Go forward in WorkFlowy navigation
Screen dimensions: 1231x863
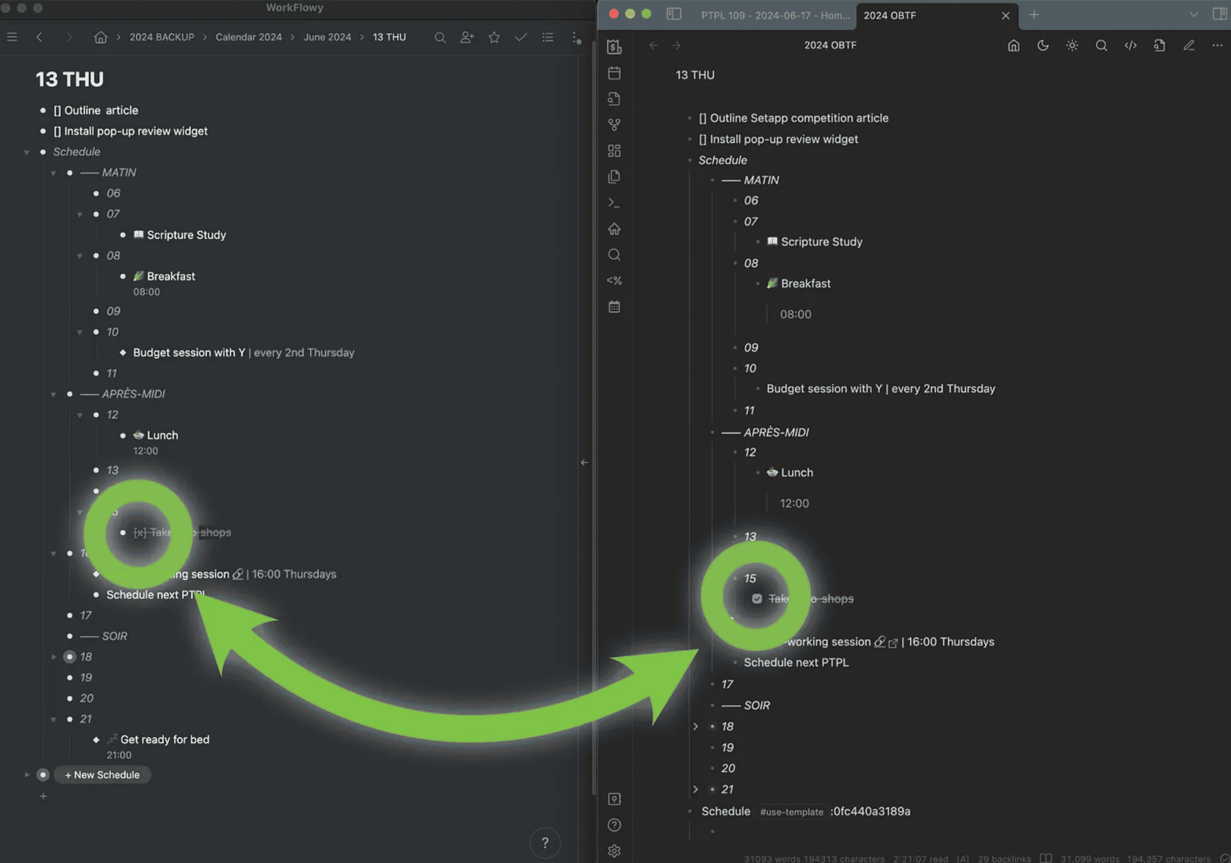69,37
